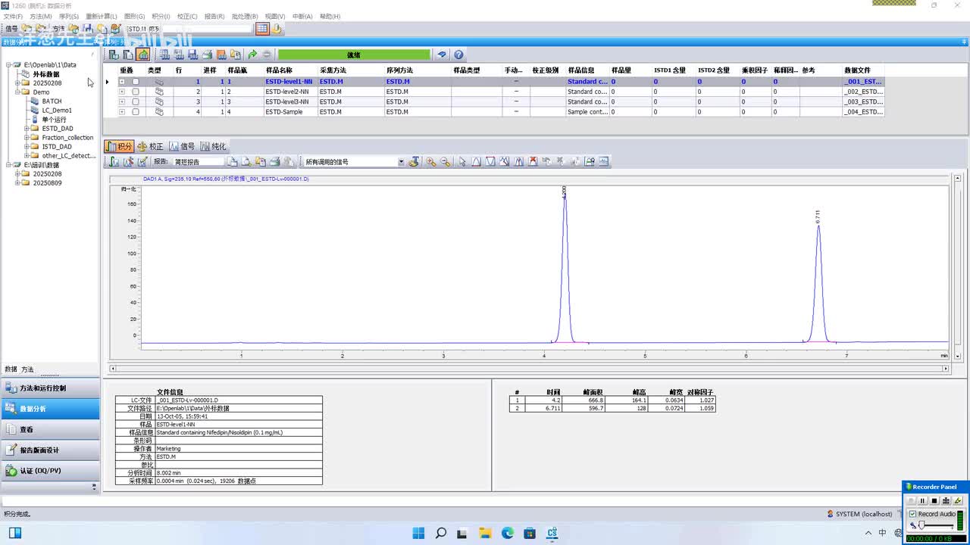Click the zoom out magnifier icon

(x=445, y=161)
